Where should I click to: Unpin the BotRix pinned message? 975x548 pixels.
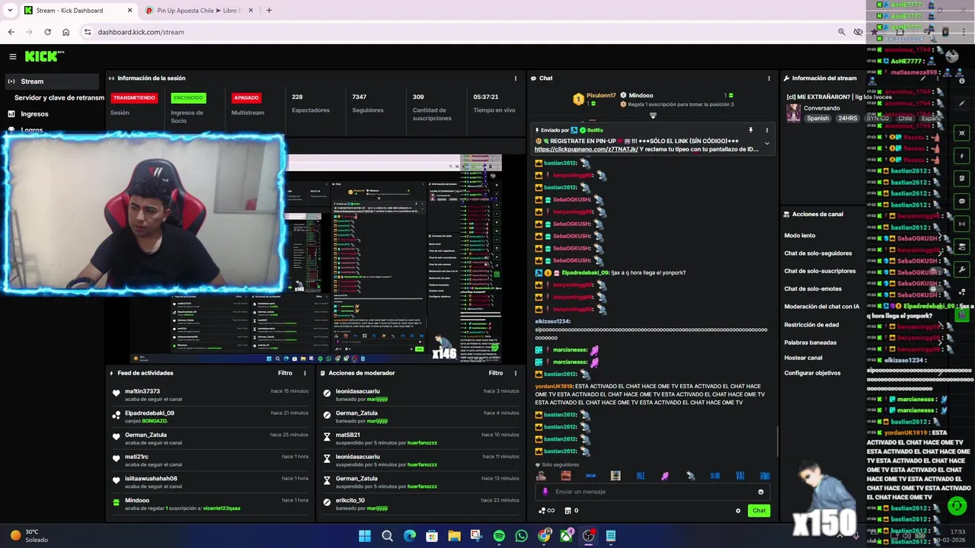(750, 130)
